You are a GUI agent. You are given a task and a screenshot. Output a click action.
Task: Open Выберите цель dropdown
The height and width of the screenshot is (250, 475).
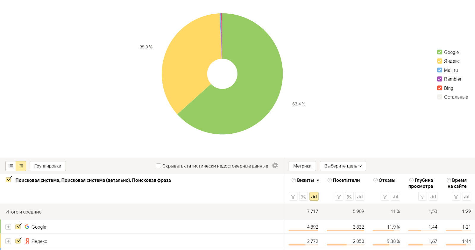coord(343,166)
